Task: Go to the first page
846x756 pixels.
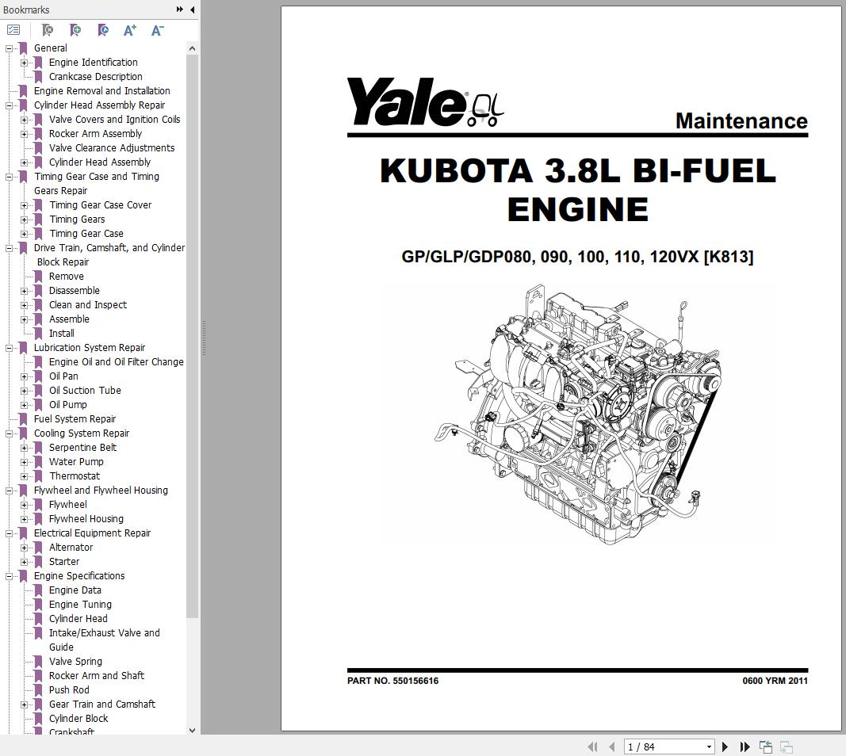Action: 592,746
